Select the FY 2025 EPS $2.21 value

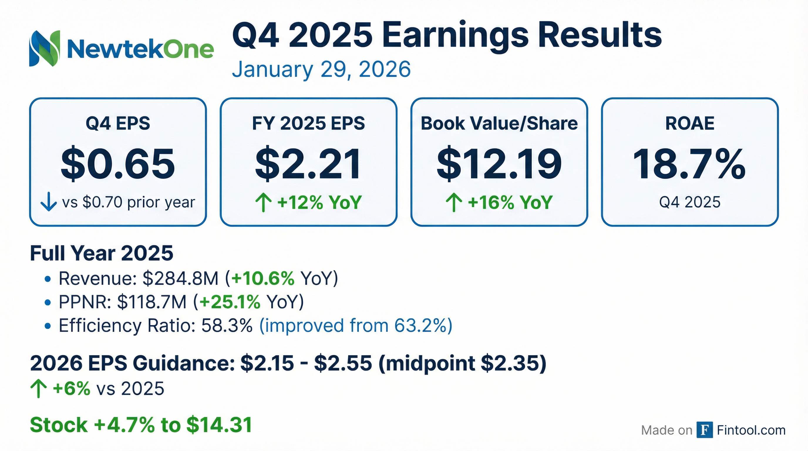click(x=308, y=164)
